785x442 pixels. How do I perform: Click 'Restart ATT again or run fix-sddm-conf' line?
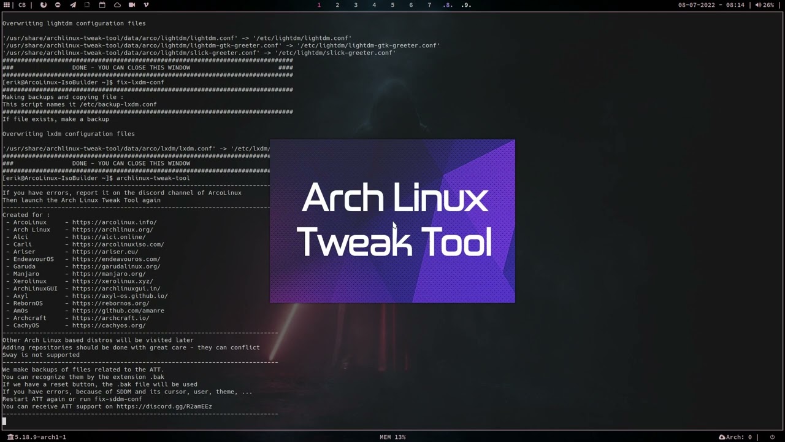[72, 399]
